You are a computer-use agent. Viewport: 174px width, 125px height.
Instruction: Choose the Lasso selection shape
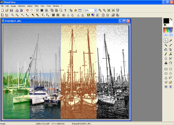click(x=171, y=78)
